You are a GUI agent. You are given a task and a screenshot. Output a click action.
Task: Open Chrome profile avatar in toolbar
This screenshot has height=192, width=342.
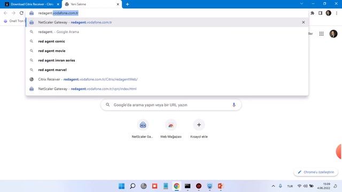pyautogui.click(x=329, y=13)
